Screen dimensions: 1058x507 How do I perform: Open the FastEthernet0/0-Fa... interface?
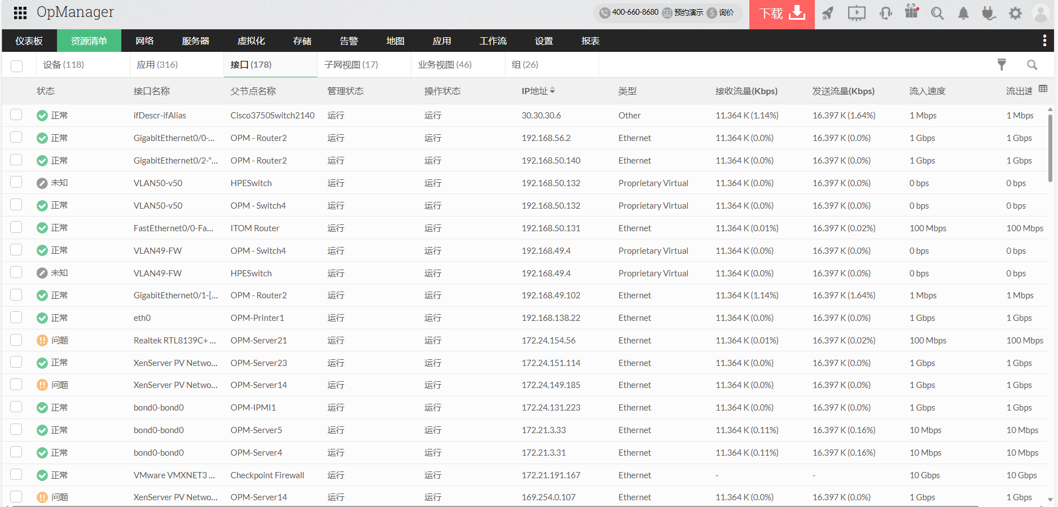pyautogui.click(x=173, y=228)
